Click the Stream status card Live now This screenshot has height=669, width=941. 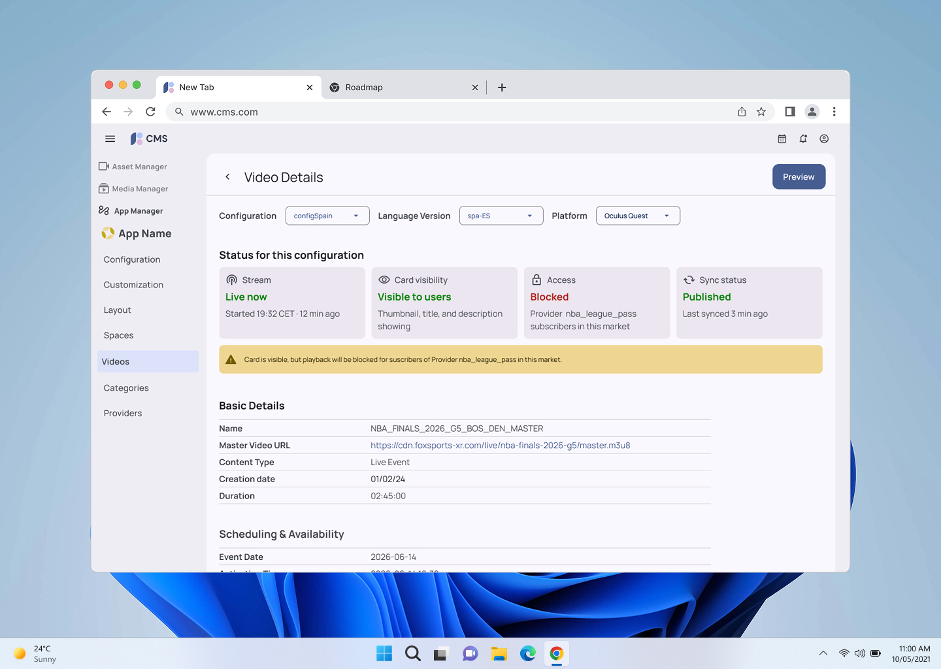pos(292,303)
